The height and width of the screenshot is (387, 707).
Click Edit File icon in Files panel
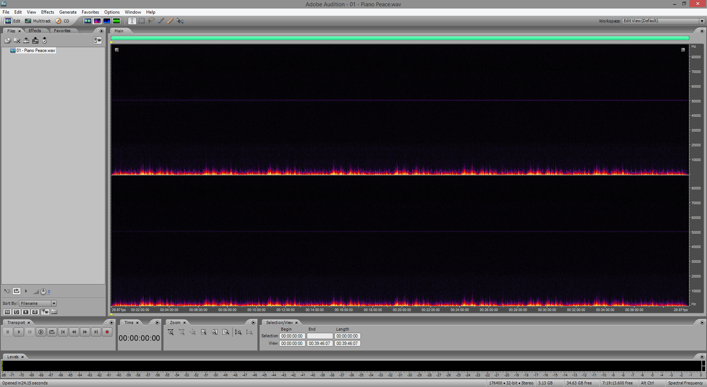click(x=26, y=41)
